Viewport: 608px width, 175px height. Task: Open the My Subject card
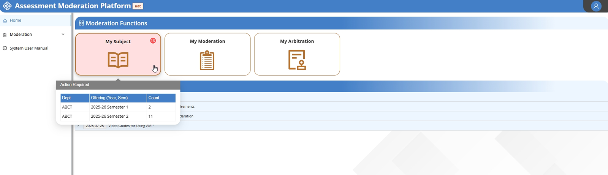tap(118, 54)
